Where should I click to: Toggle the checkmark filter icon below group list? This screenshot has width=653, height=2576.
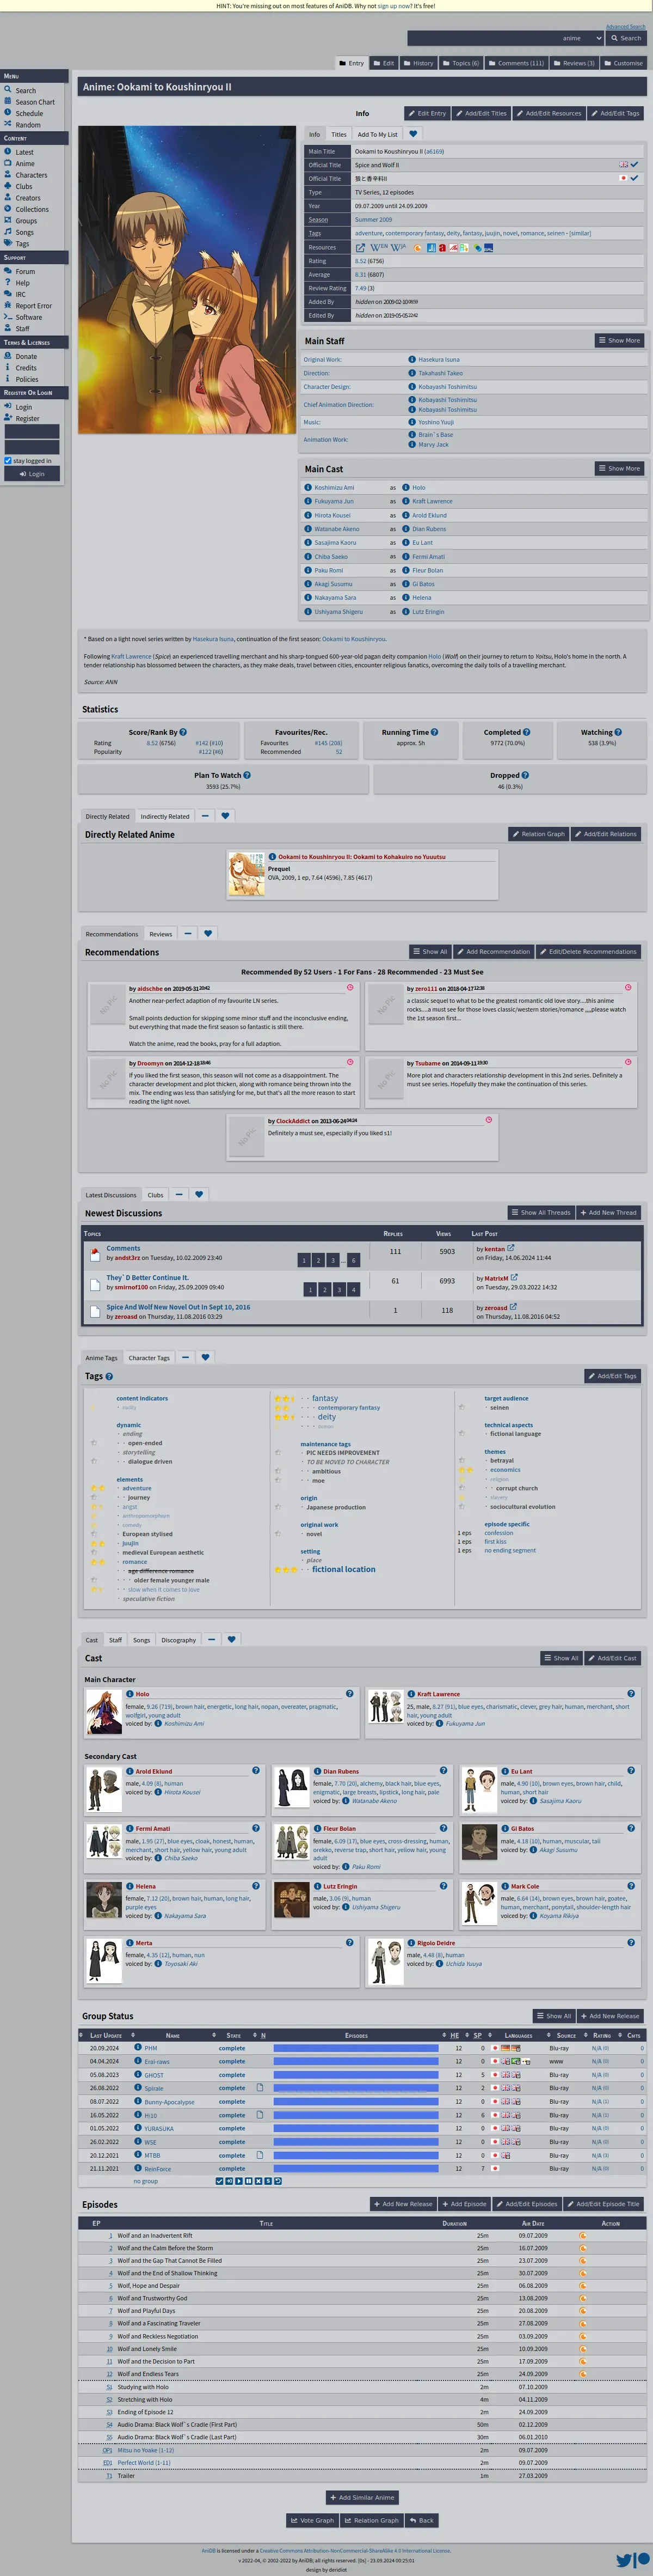pos(220,2181)
